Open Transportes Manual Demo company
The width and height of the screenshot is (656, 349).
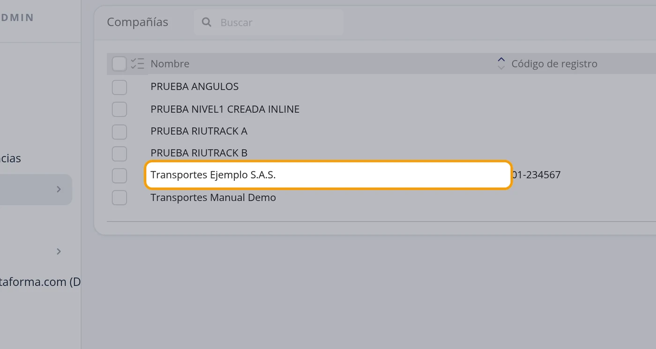(213, 198)
